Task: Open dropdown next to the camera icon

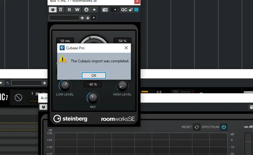Action: tap(114, 10)
